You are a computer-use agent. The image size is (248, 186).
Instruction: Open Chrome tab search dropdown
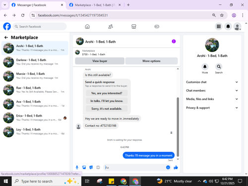5,5
